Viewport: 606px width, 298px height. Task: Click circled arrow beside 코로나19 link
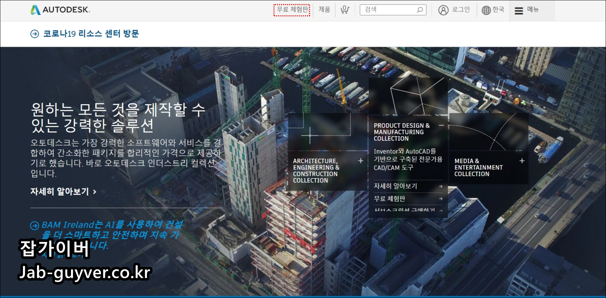(35, 34)
